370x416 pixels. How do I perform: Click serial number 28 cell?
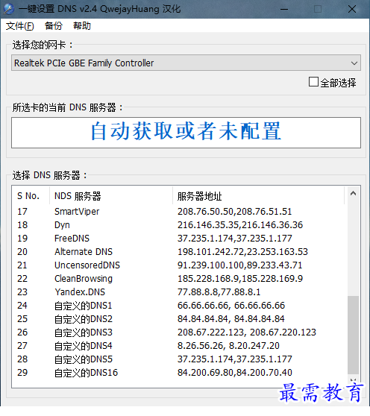pos(22,359)
